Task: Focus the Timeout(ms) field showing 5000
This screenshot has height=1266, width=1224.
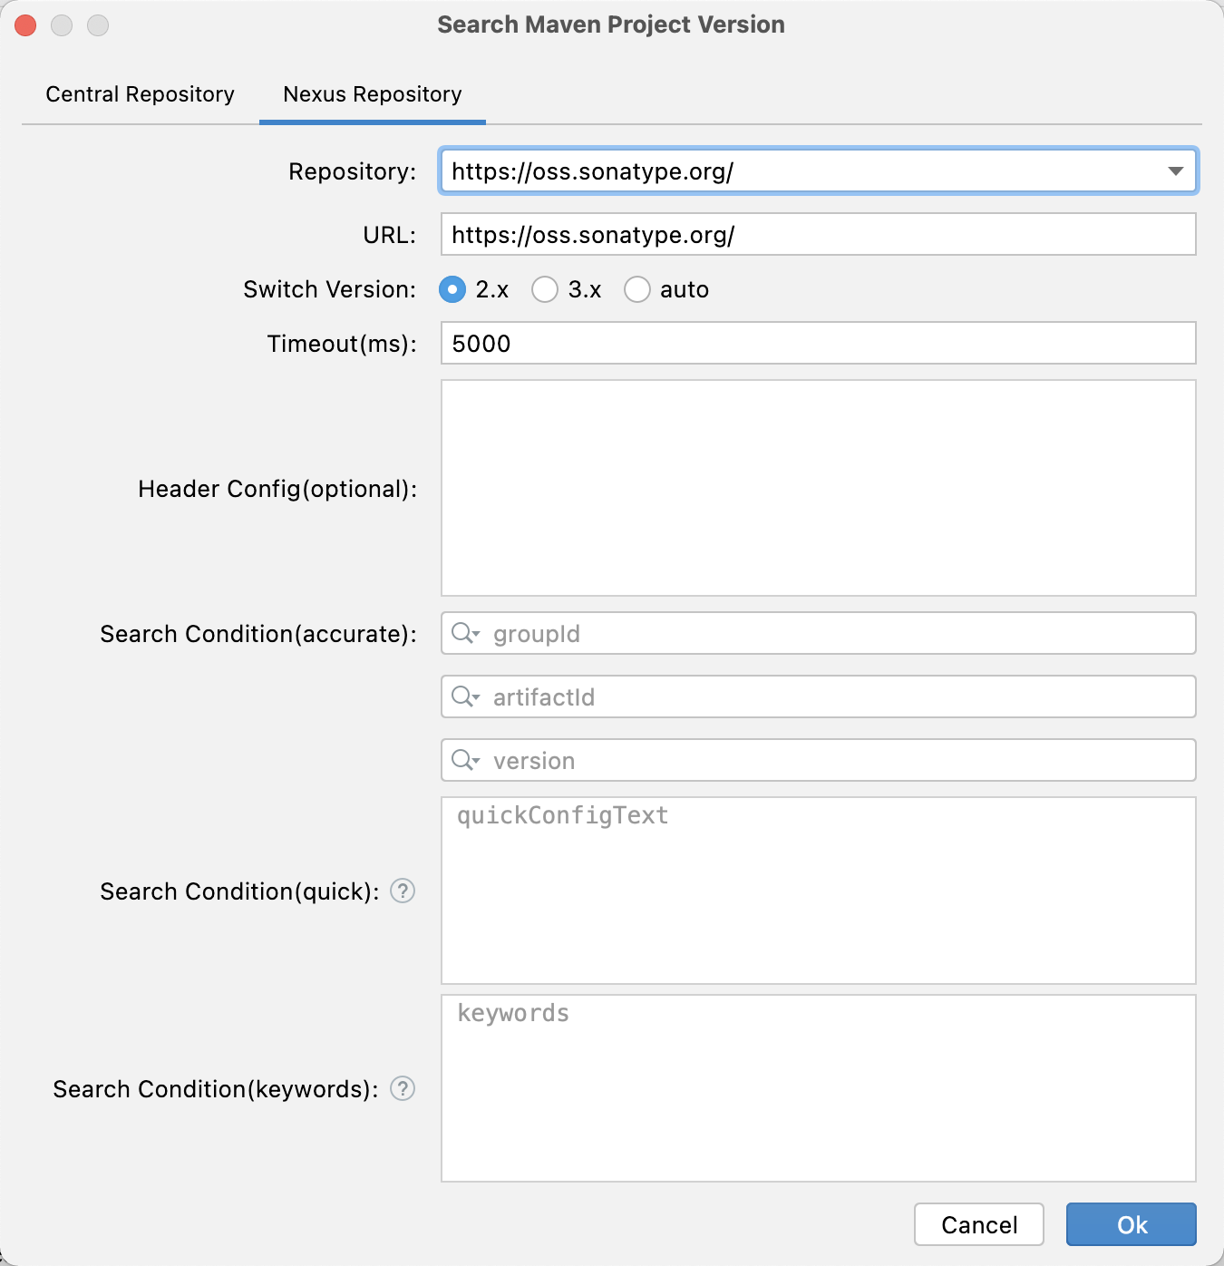Action: (819, 343)
